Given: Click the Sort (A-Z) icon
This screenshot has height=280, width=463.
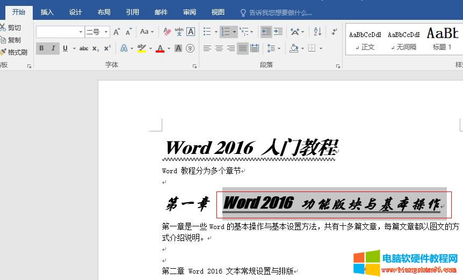Looking at the screenshot, I should point(317,32).
